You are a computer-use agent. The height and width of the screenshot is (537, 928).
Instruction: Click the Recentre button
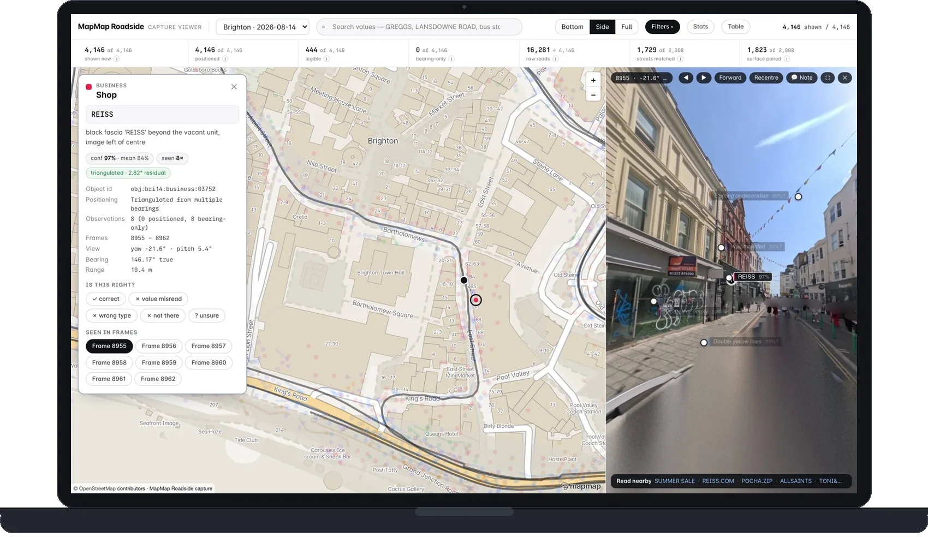pyautogui.click(x=766, y=78)
